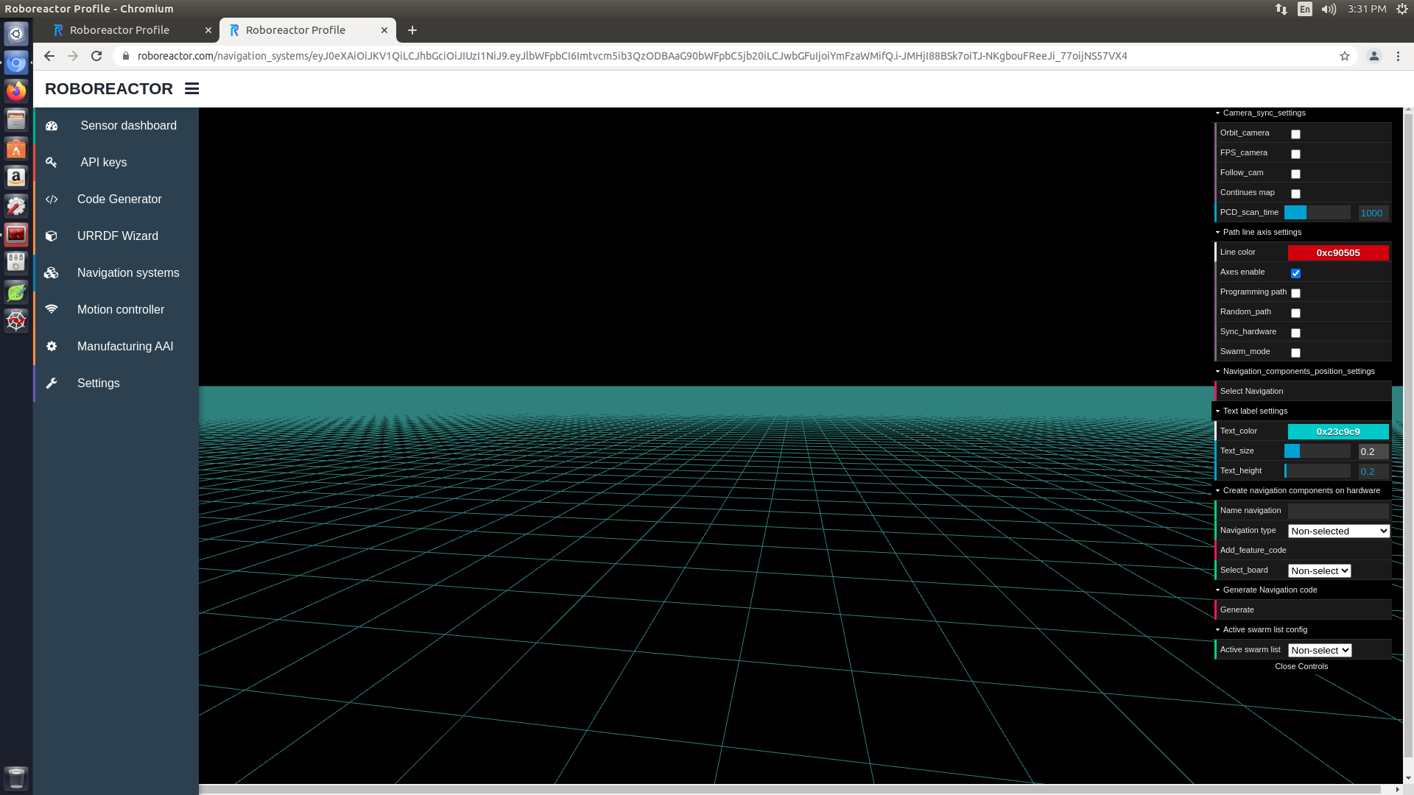
Task: Switch to the first Roboreactor Profile tab
Action: pos(130,30)
